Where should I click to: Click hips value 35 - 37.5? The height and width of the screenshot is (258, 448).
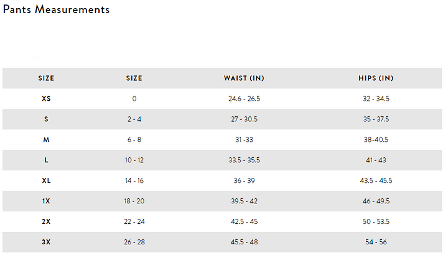tap(376, 119)
